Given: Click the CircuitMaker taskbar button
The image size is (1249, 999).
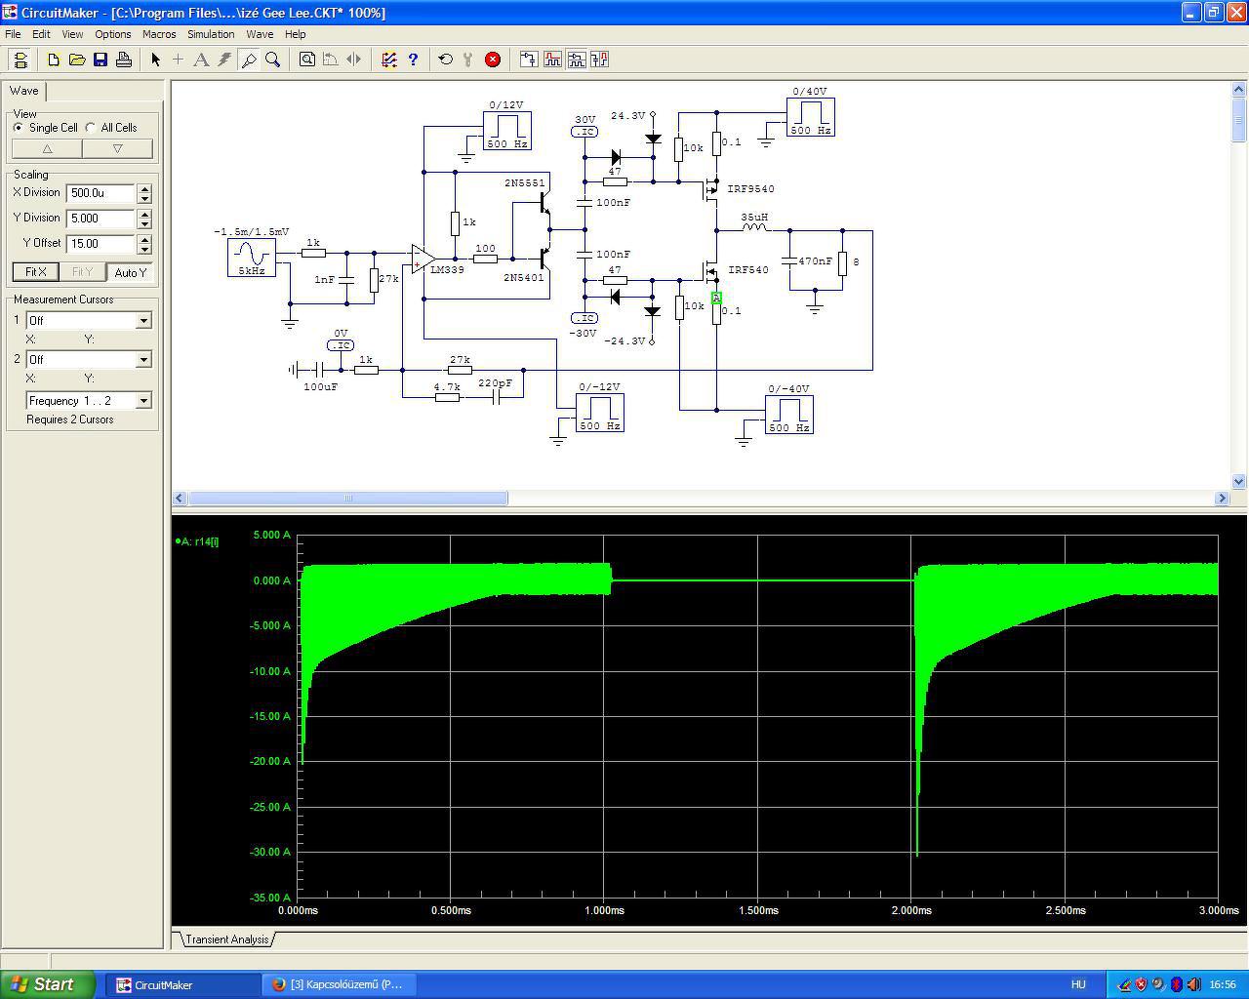Looking at the screenshot, I should [185, 984].
